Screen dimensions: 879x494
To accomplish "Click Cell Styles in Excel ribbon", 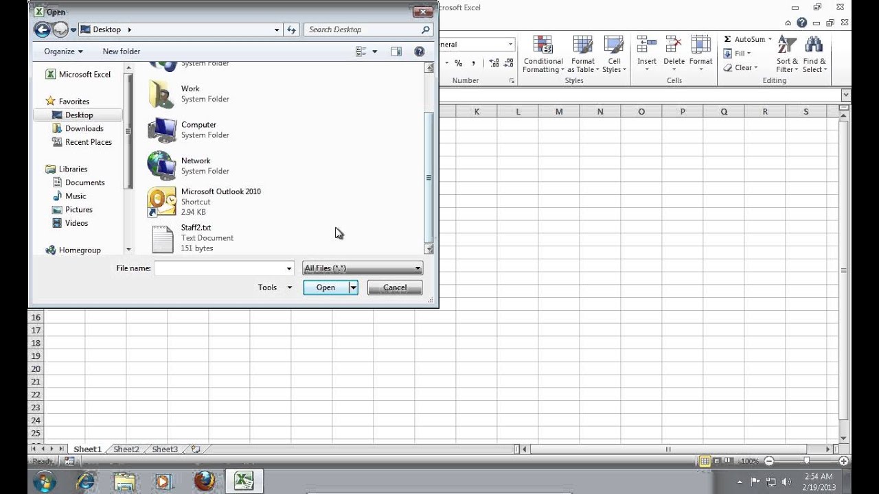I will 614,54.
